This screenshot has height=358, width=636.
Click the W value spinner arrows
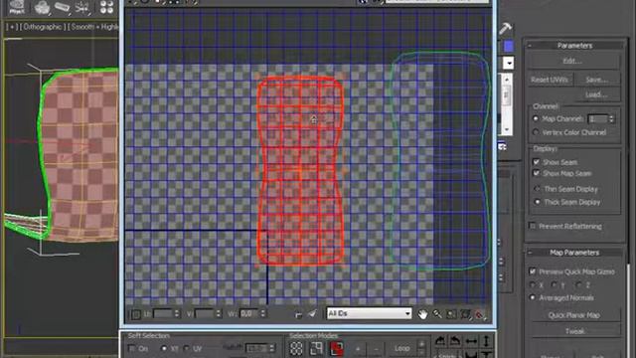coord(262,314)
